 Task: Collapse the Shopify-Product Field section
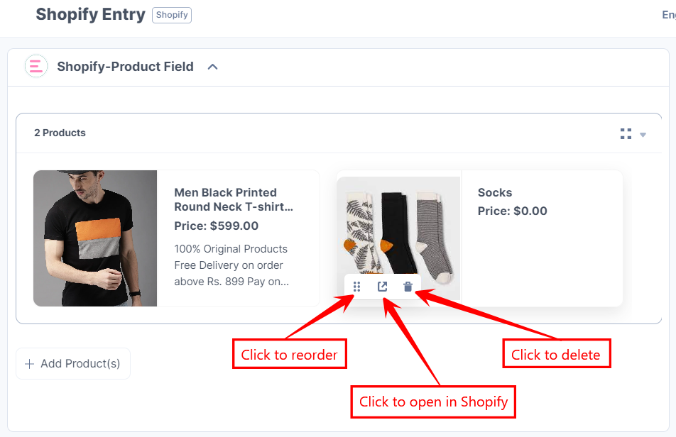212,66
